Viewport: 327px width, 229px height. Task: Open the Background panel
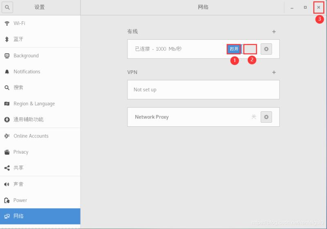point(26,56)
